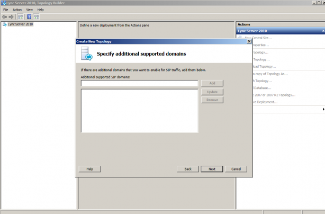Go Back in the Create New Topology wizard
This screenshot has height=214, width=325.
pos(188,169)
